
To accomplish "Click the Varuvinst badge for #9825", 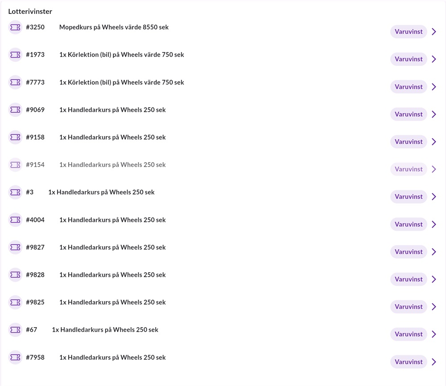I will tap(409, 307).
